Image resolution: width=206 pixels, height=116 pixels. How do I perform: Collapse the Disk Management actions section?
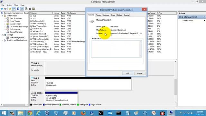coord(204,17)
